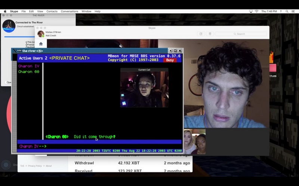Click the partly hidden 'Ope' button in The River
This screenshot has width=299, height=186.
pos(9,82)
